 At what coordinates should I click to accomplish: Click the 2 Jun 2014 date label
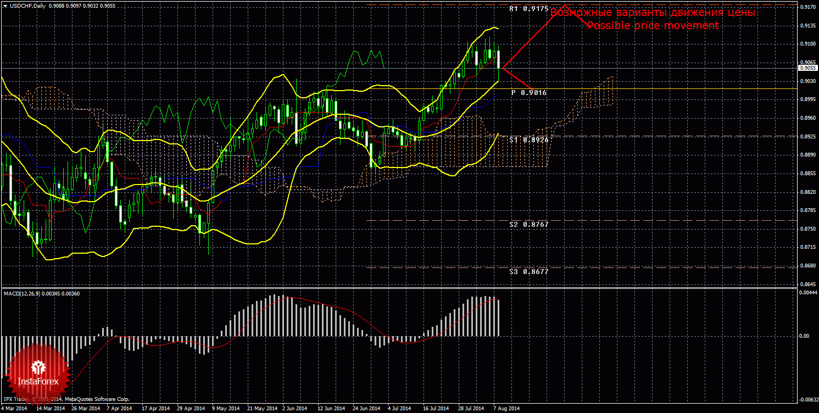[295, 409]
